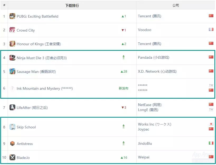Click the Japan flag beside Works Inc

tap(211, 124)
